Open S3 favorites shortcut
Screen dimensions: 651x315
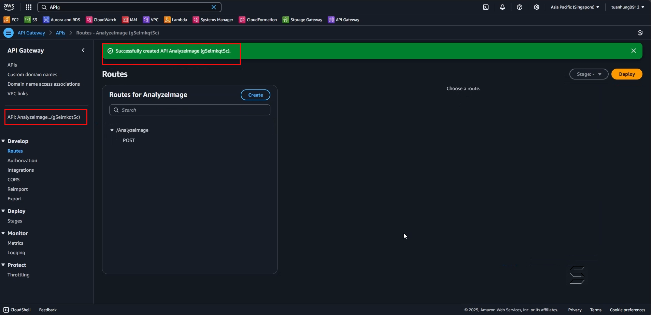coord(31,20)
